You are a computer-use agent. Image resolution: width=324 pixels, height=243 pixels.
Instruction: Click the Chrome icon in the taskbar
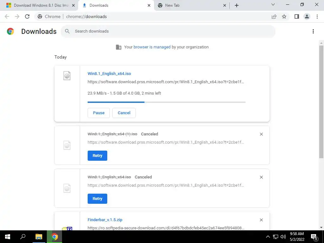54,237
